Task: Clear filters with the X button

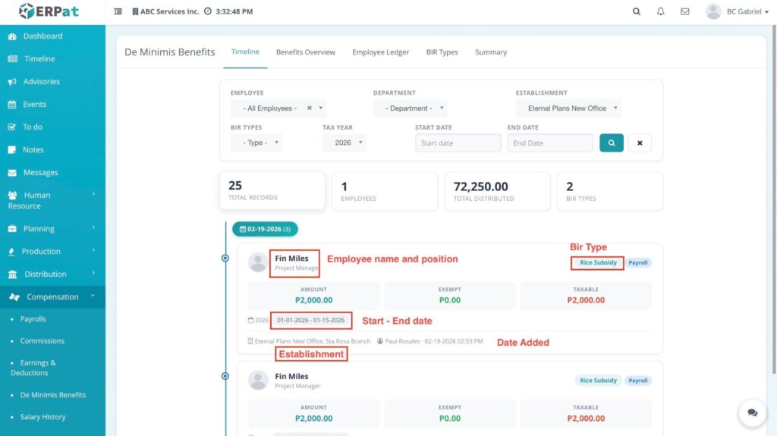Action: point(640,143)
